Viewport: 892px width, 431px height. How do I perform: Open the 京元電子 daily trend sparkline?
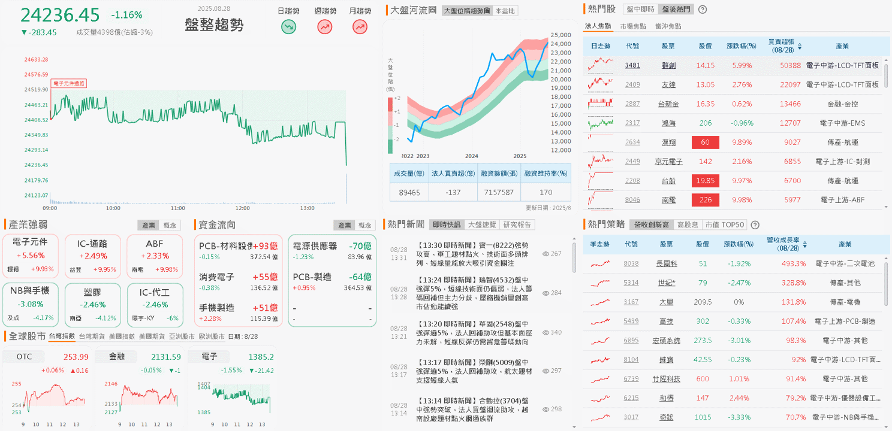click(601, 161)
